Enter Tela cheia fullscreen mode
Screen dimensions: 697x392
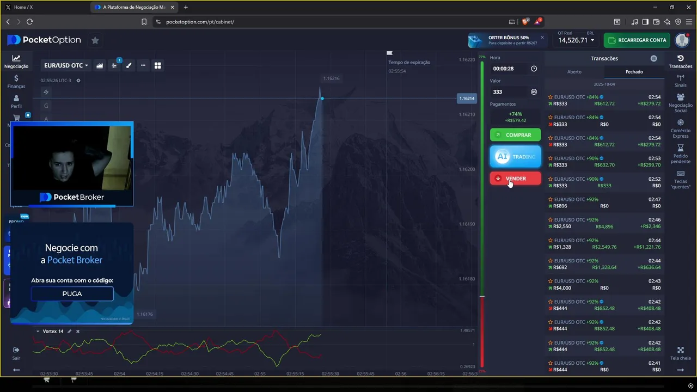681,354
